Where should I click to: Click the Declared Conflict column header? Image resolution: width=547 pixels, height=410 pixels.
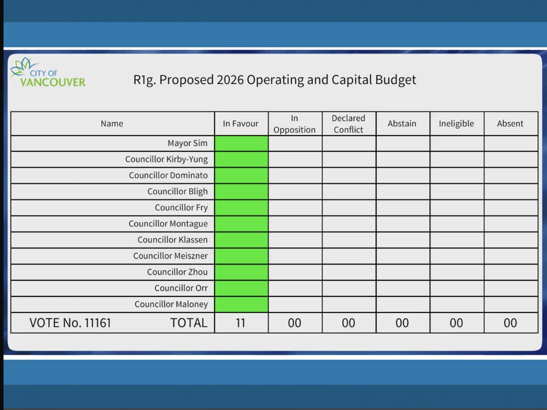tap(348, 124)
